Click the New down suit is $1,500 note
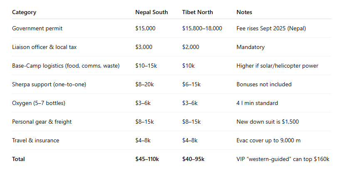Viewport: 357px width, 178px height. tap(268, 122)
